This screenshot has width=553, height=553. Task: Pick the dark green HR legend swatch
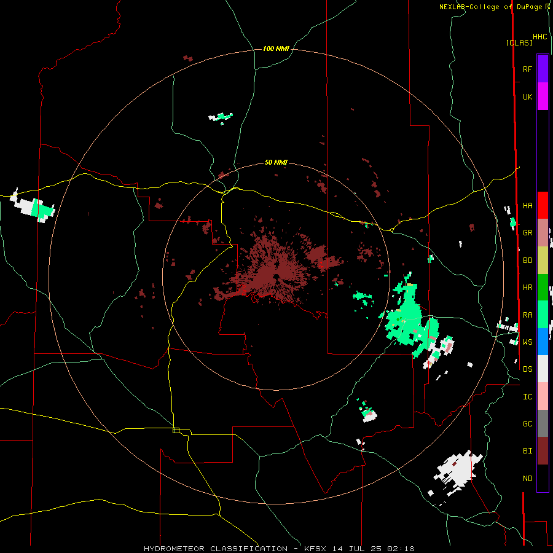543,288
